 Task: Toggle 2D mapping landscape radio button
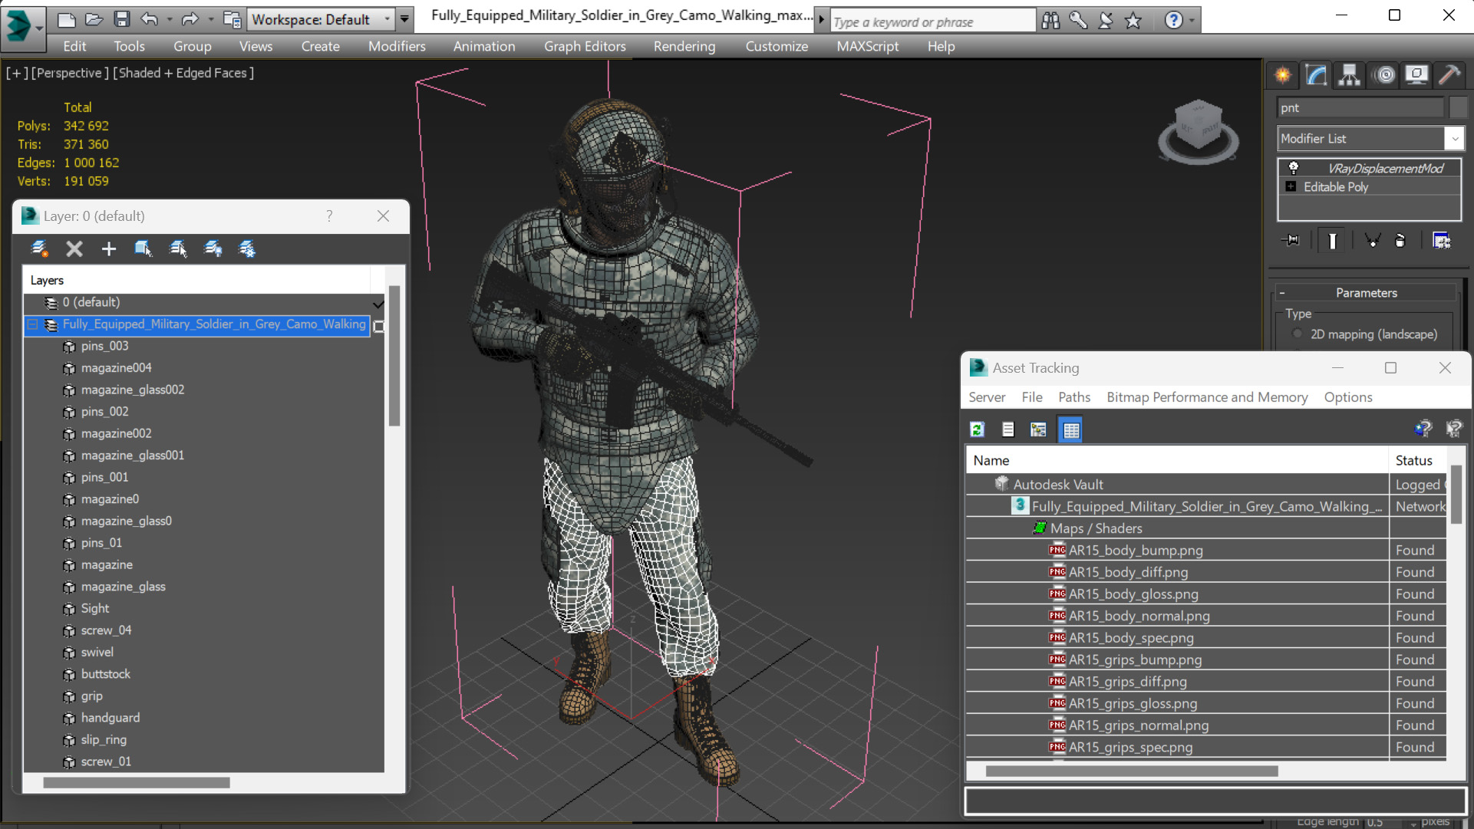click(1297, 334)
